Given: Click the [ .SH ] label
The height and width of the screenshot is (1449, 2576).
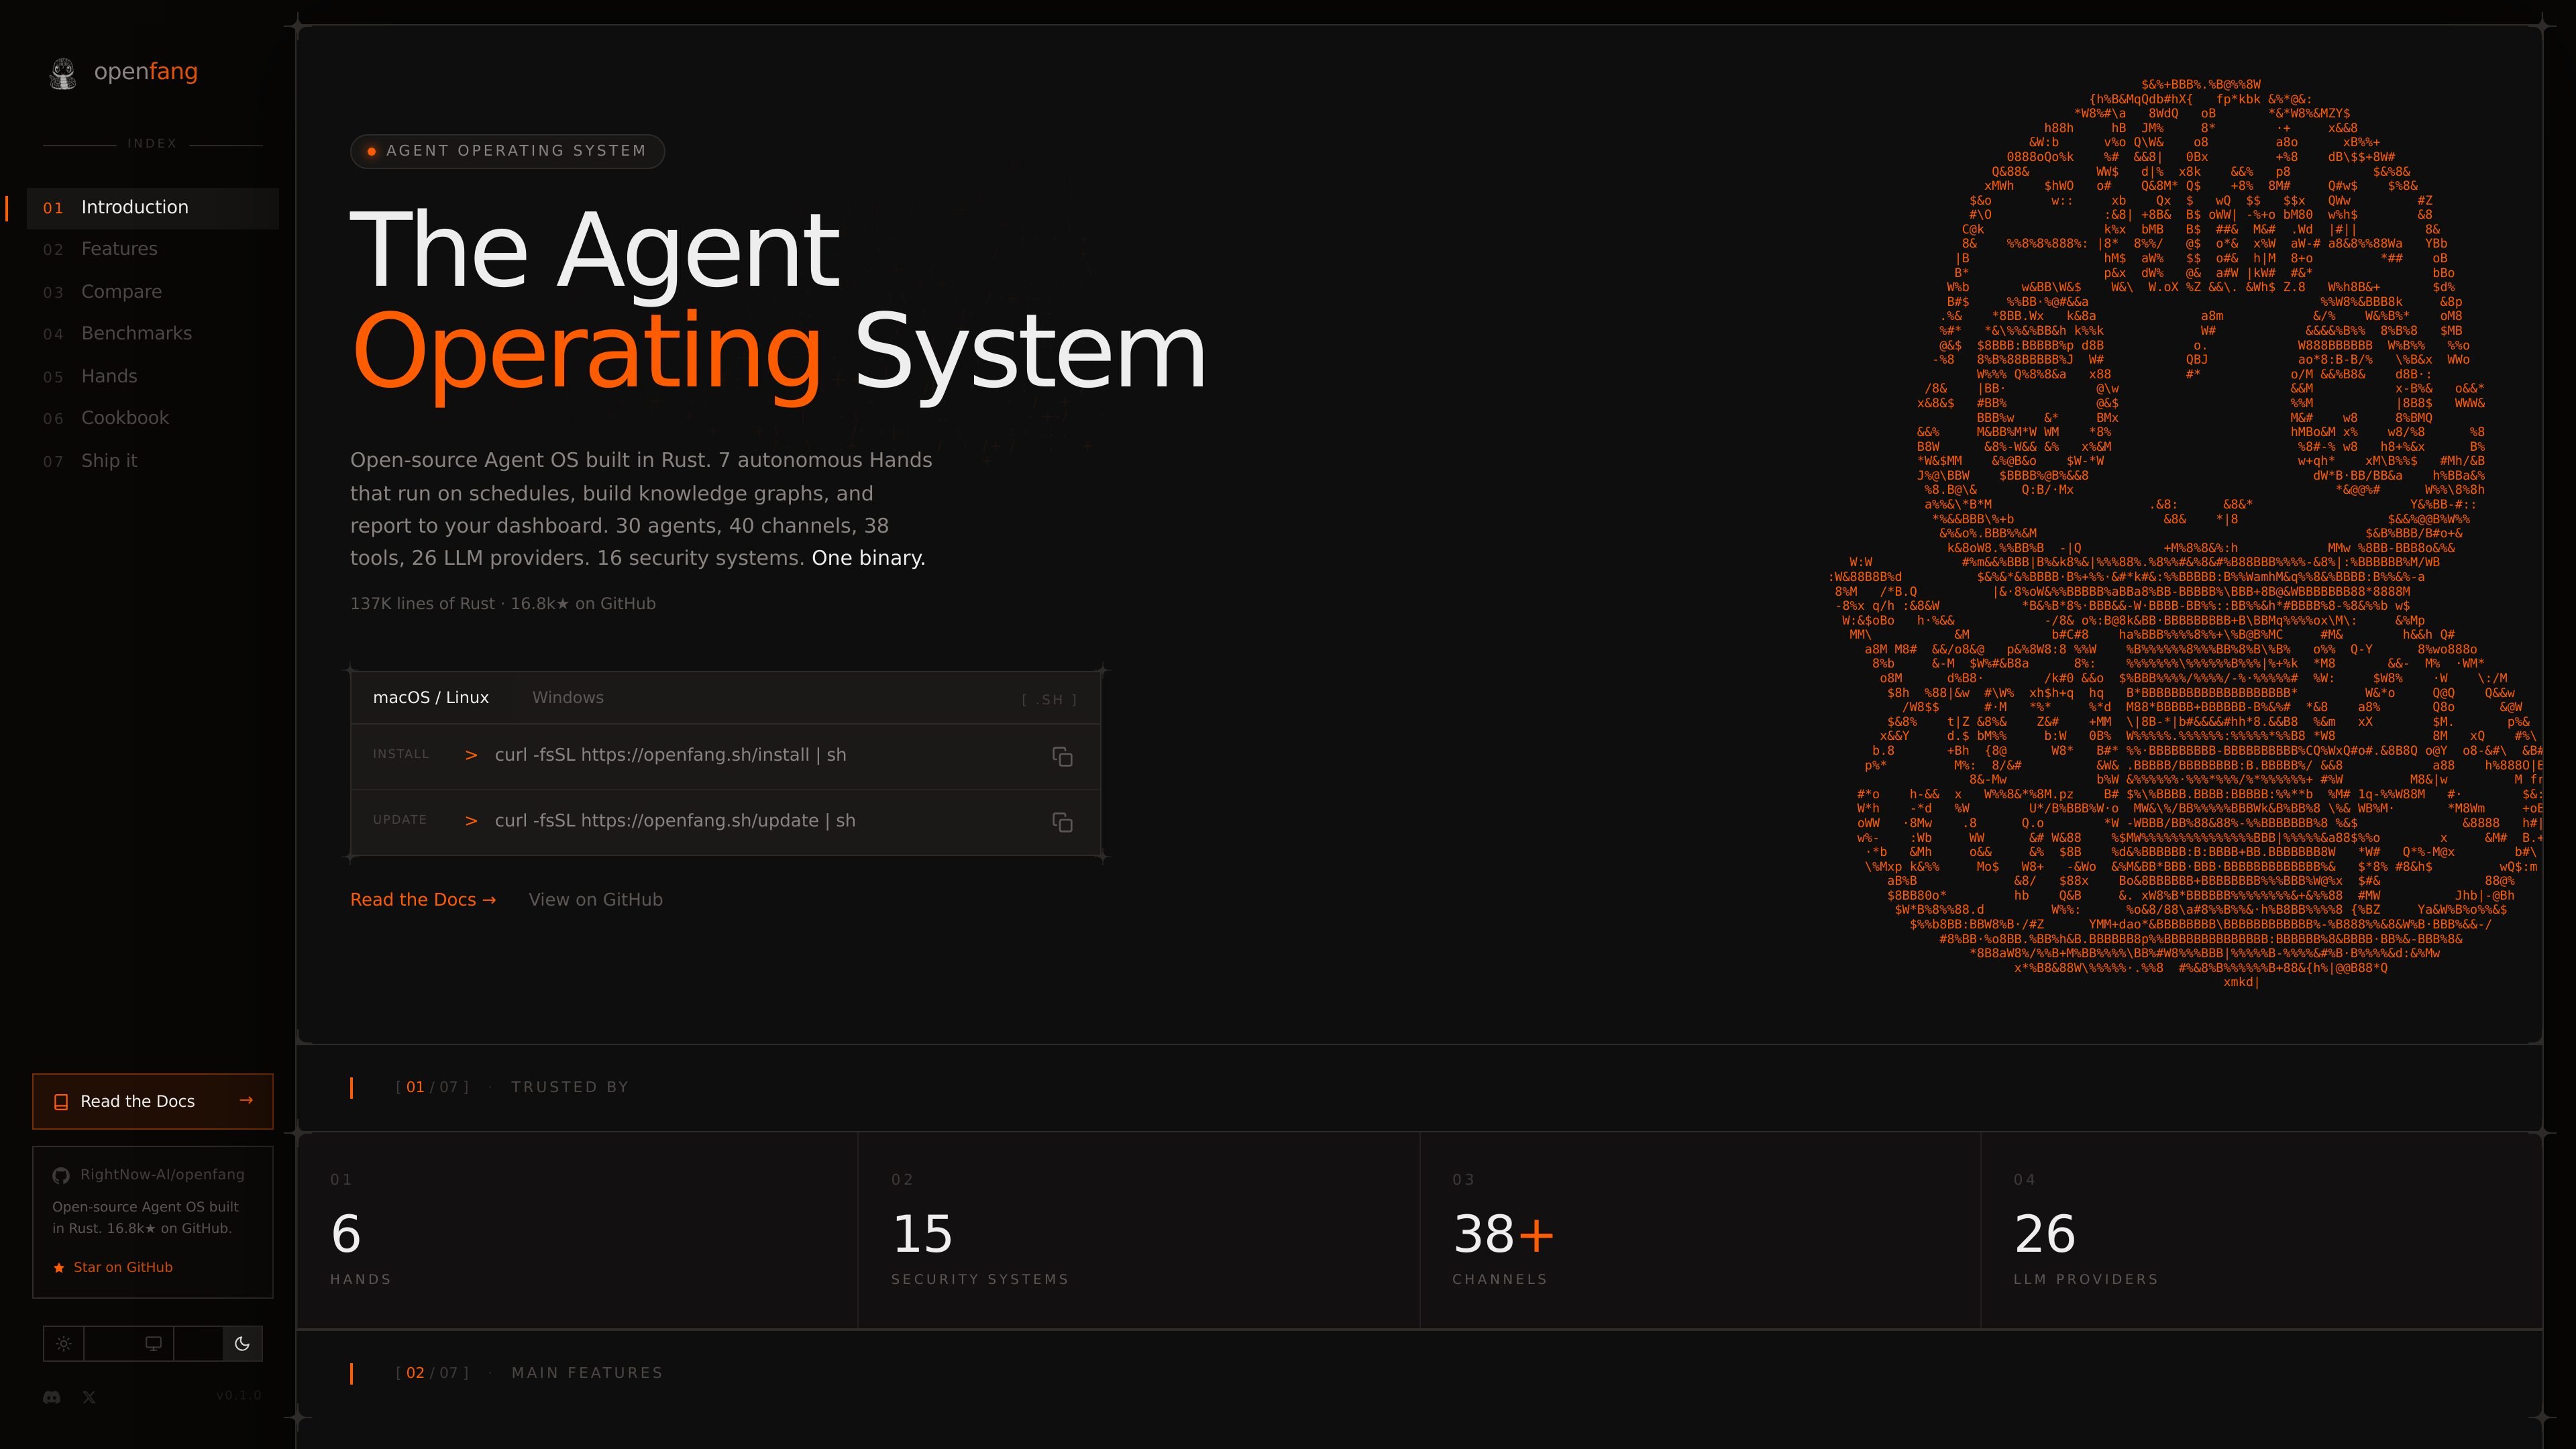Looking at the screenshot, I should click(1049, 700).
